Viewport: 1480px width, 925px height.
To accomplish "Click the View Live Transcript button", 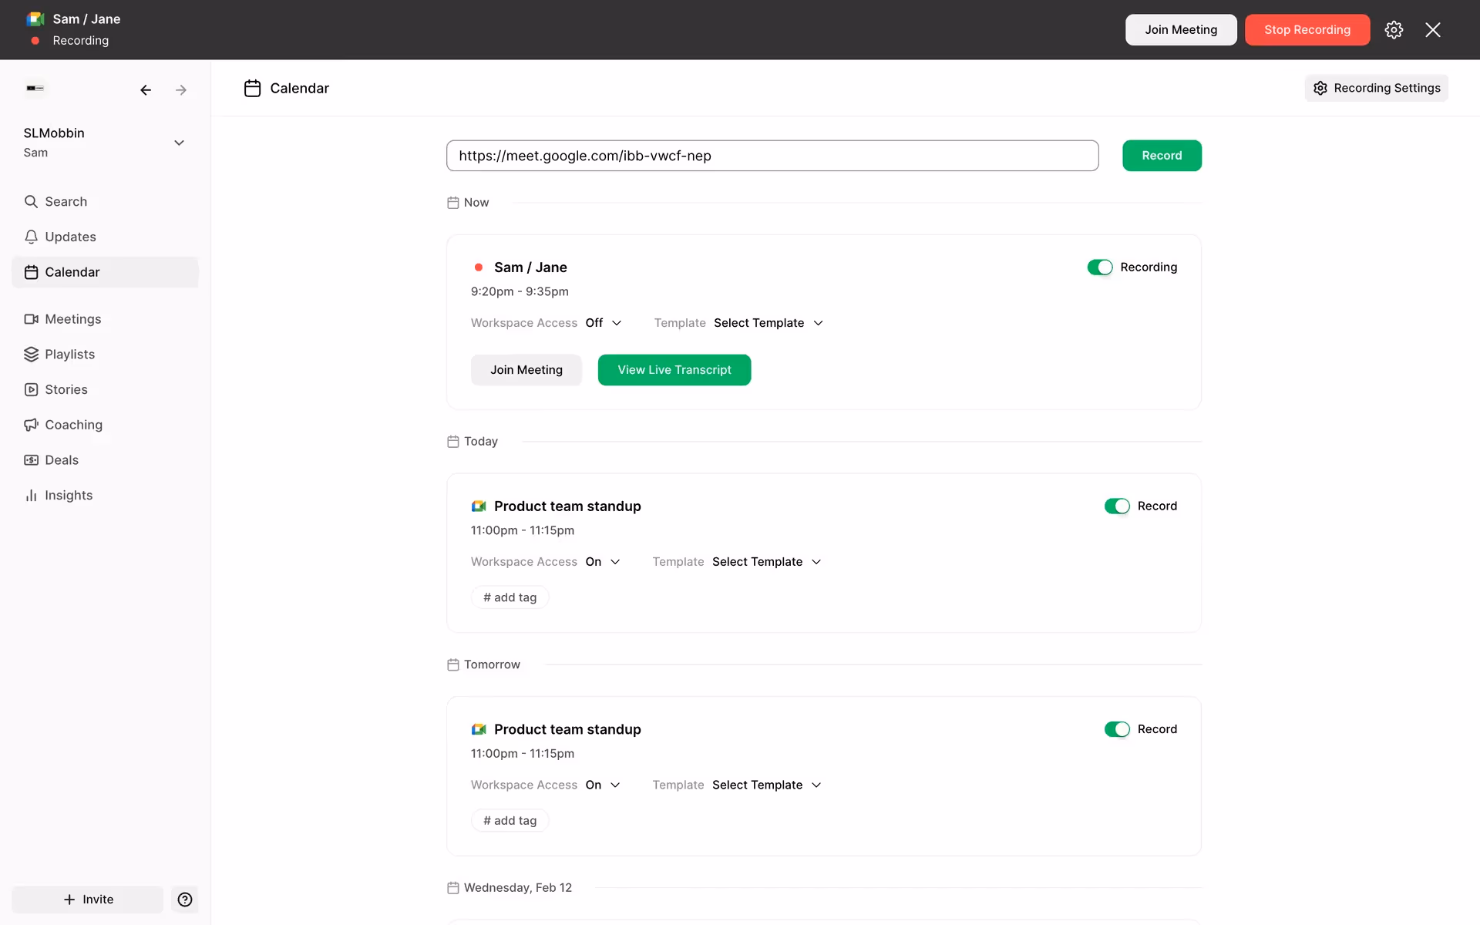I will pyautogui.click(x=674, y=370).
